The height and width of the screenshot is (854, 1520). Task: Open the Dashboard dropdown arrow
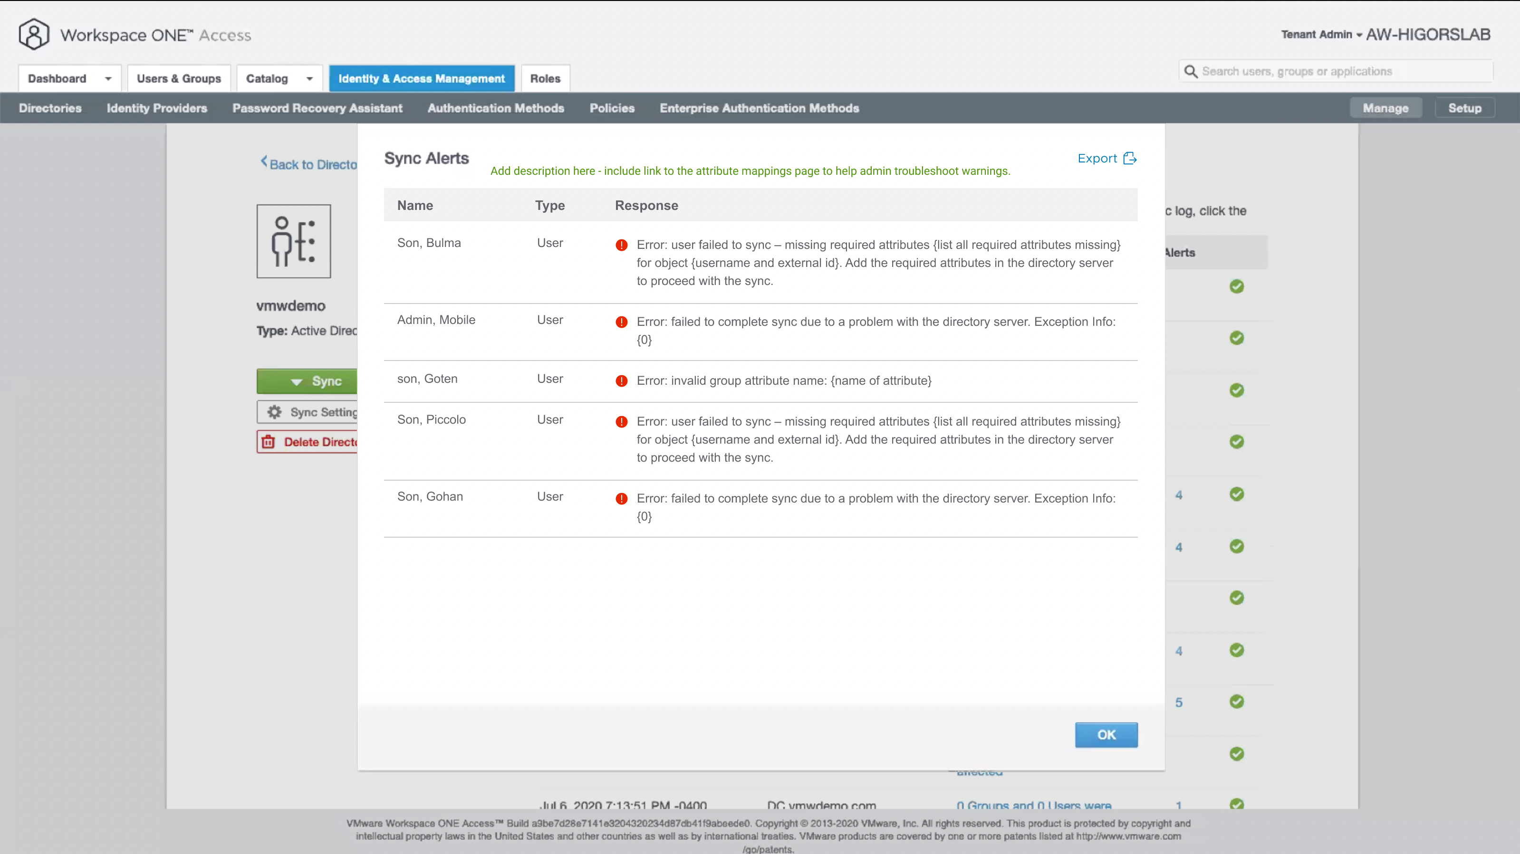(108, 78)
